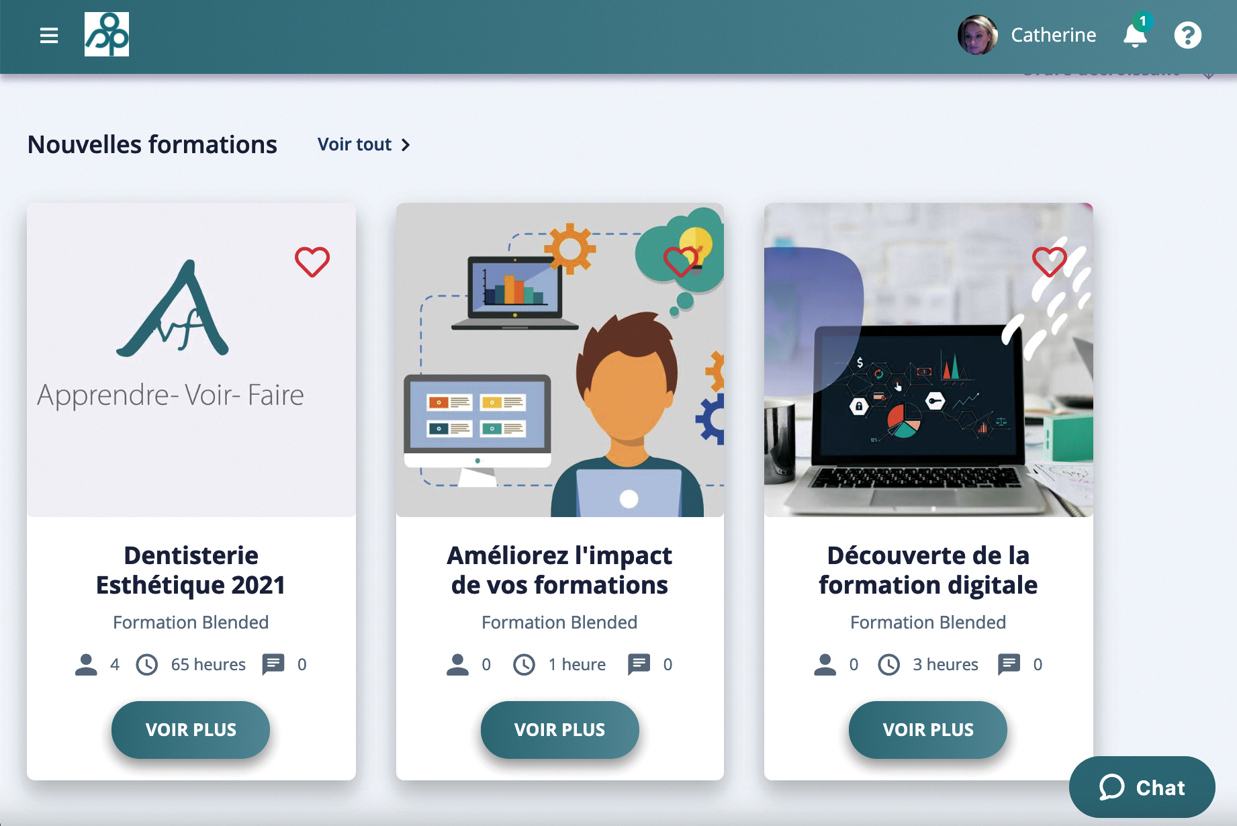1237x826 pixels.
Task: Open the help question mark icon
Action: coord(1187,35)
